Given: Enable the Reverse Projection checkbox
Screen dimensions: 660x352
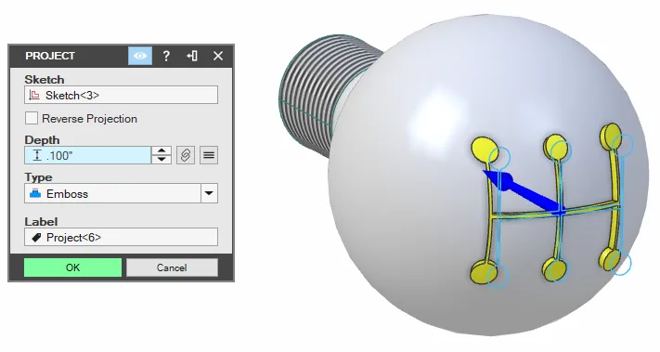Looking at the screenshot, I should 32,118.
